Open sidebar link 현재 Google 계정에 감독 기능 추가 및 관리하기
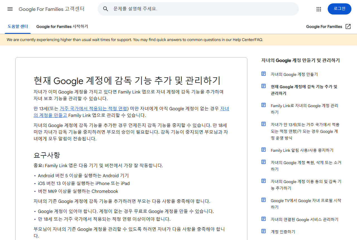 point(304,90)
